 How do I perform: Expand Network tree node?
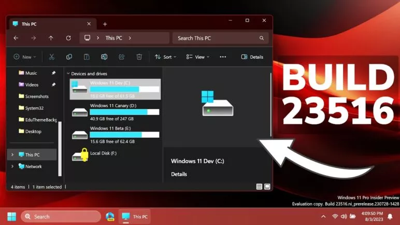pyautogui.click(x=12, y=166)
